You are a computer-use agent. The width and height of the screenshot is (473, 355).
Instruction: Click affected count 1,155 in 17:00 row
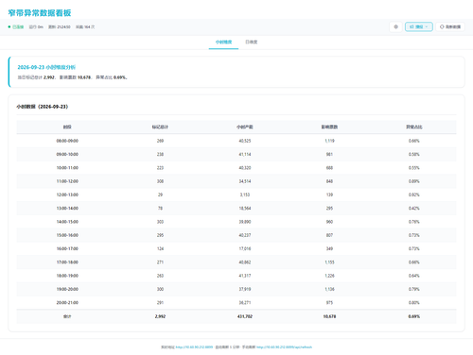pyautogui.click(x=329, y=262)
